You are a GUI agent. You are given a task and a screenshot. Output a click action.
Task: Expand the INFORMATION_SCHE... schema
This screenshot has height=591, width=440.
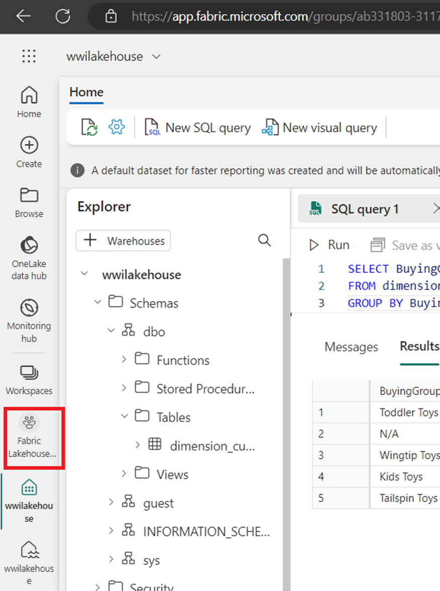pos(111,531)
